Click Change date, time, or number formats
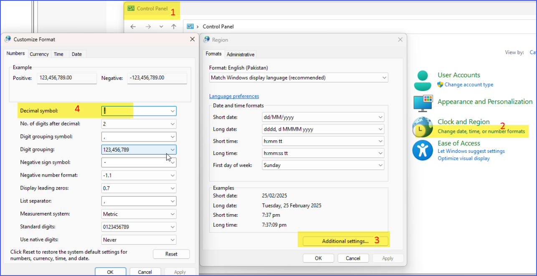Screen dimensions: 537x276 tap(481, 132)
